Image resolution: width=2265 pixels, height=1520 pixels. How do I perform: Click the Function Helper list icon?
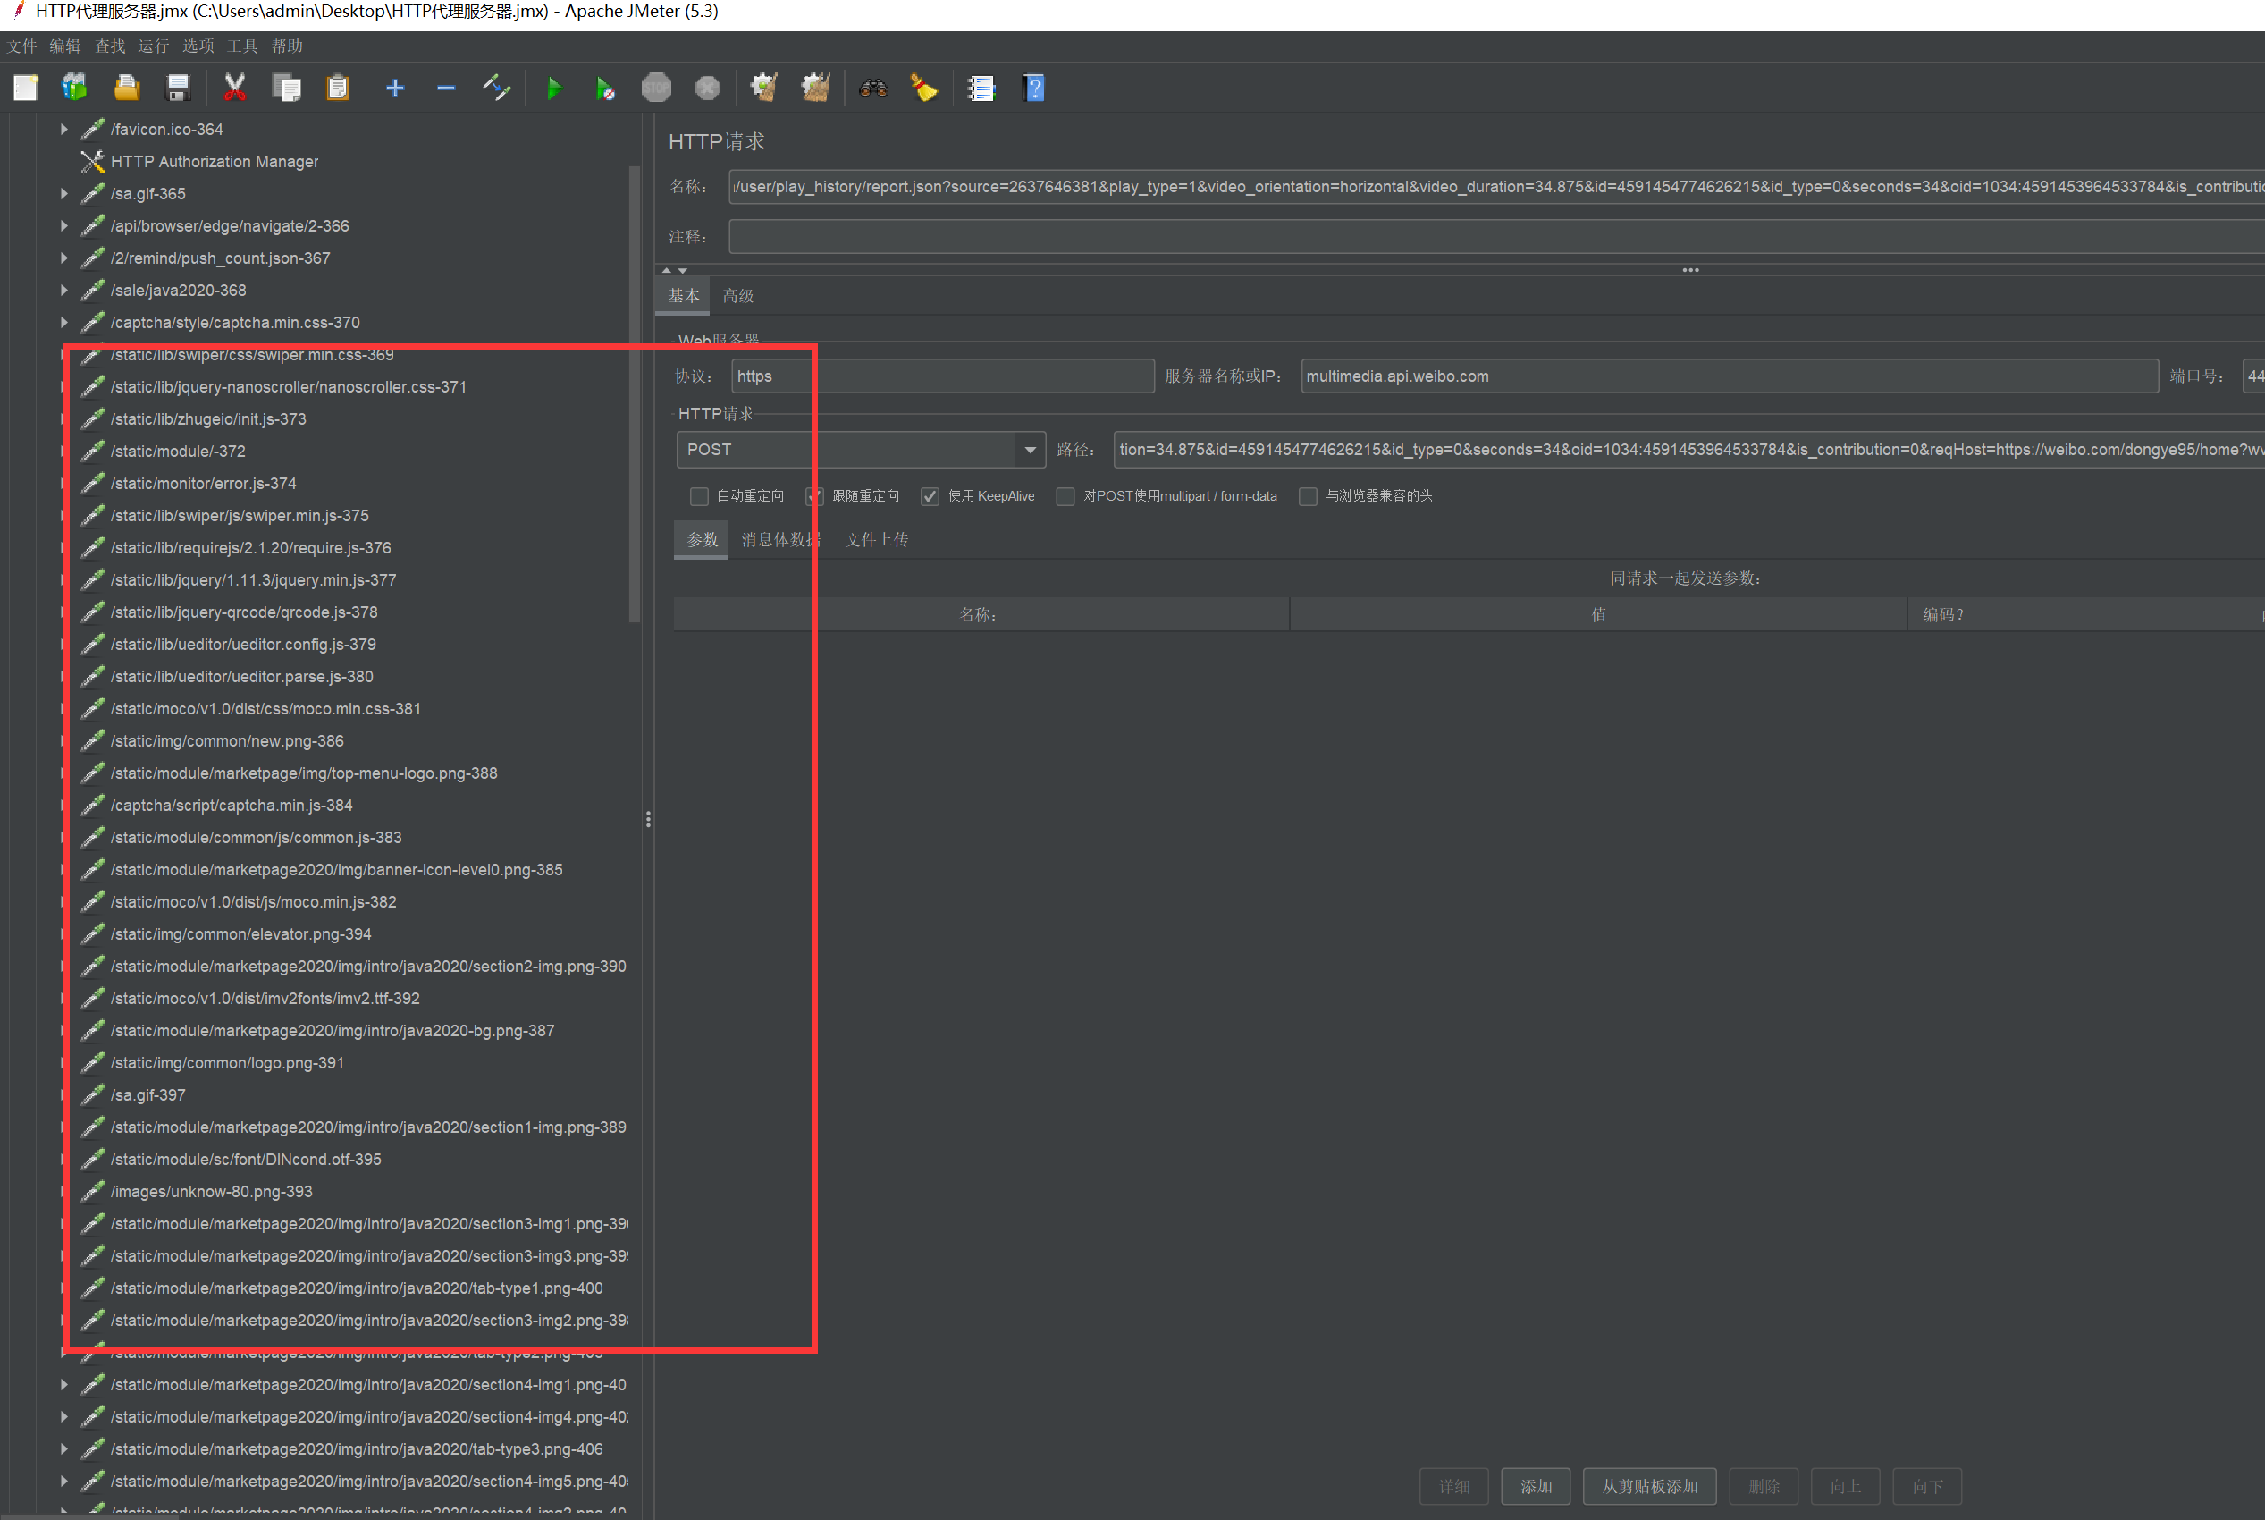point(981,89)
